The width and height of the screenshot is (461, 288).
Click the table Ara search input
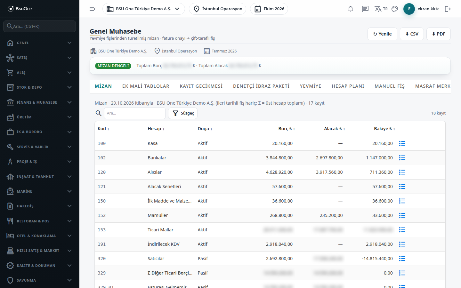(x=135, y=113)
